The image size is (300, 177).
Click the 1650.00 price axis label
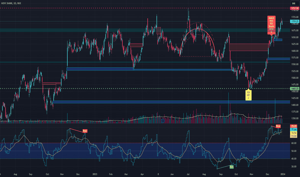coord(295,37)
